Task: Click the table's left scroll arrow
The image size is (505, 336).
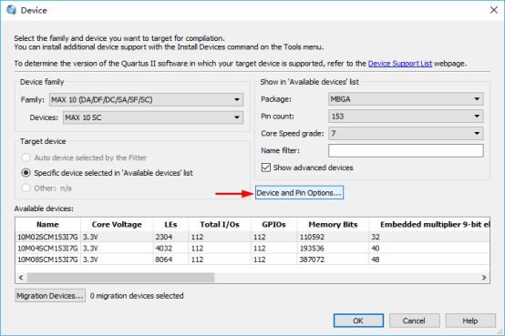Action: tap(21, 278)
